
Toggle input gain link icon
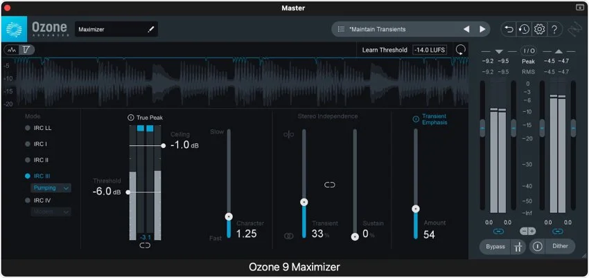pos(498,232)
